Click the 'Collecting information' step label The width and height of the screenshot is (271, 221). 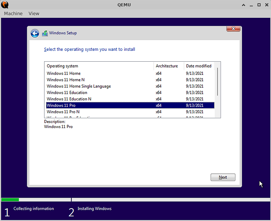click(x=34, y=209)
